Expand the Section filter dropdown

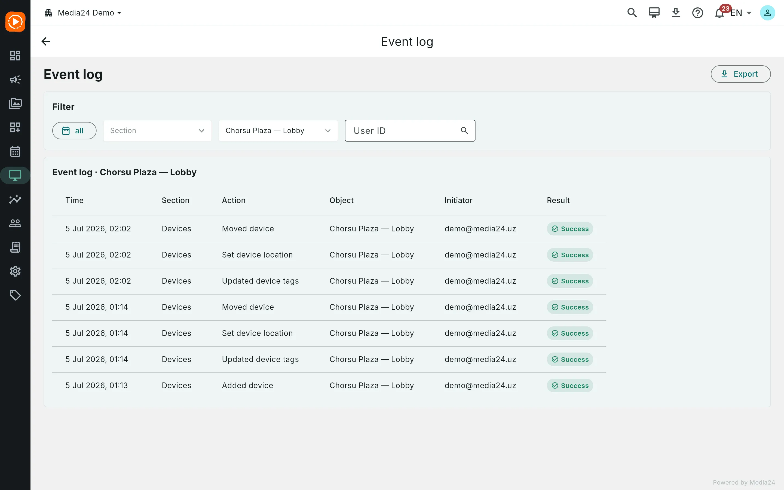(x=157, y=131)
